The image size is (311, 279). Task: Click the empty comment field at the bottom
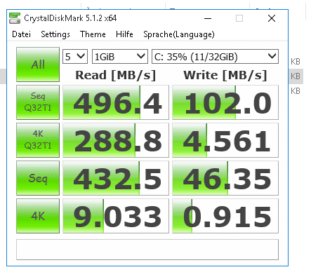(x=147, y=250)
